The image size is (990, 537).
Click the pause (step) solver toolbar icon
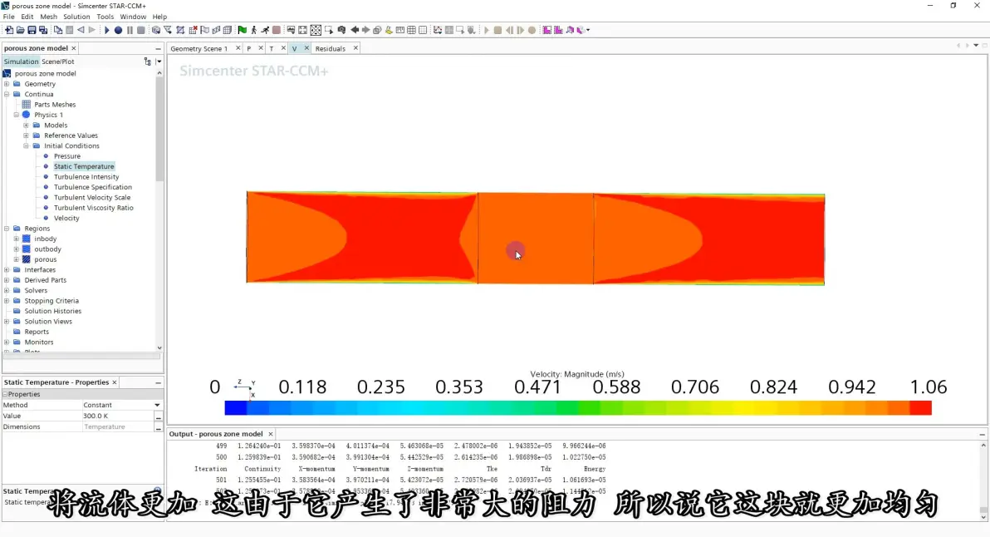pos(130,30)
